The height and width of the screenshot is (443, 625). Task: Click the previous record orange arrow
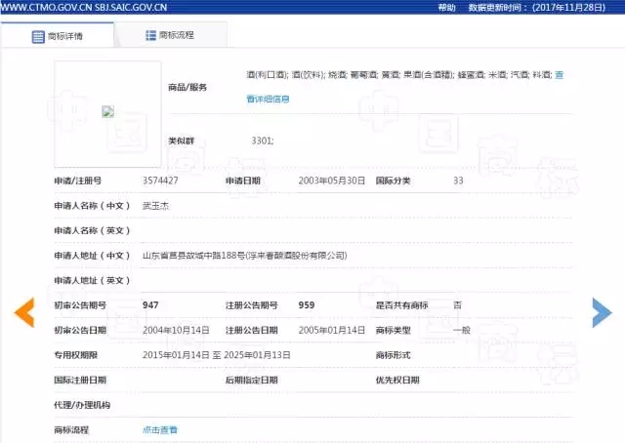point(23,311)
